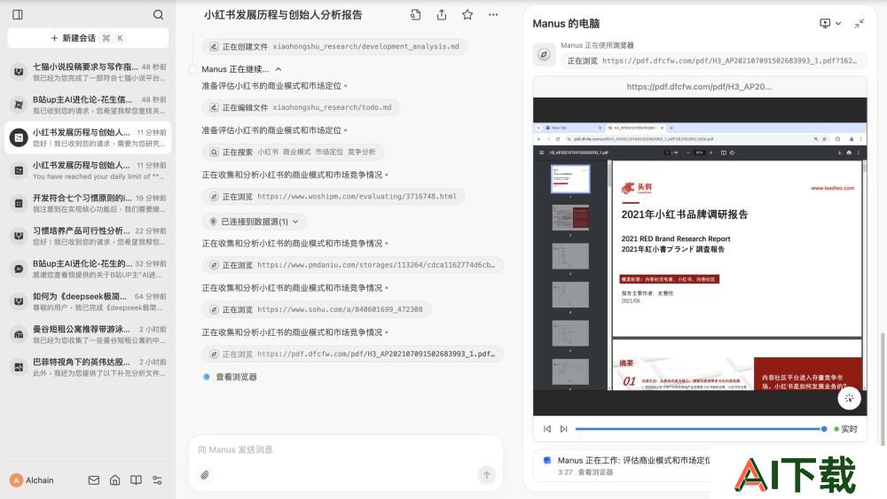
Task: Click the browser compass icon in Manus panel
Action: click(x=544, y=54)
